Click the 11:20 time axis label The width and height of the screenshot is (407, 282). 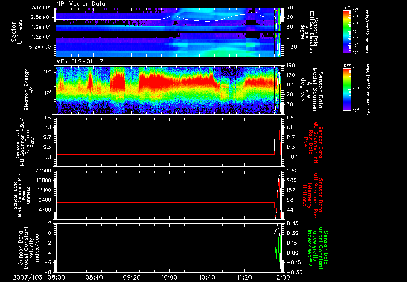click(x=244, y=277)
